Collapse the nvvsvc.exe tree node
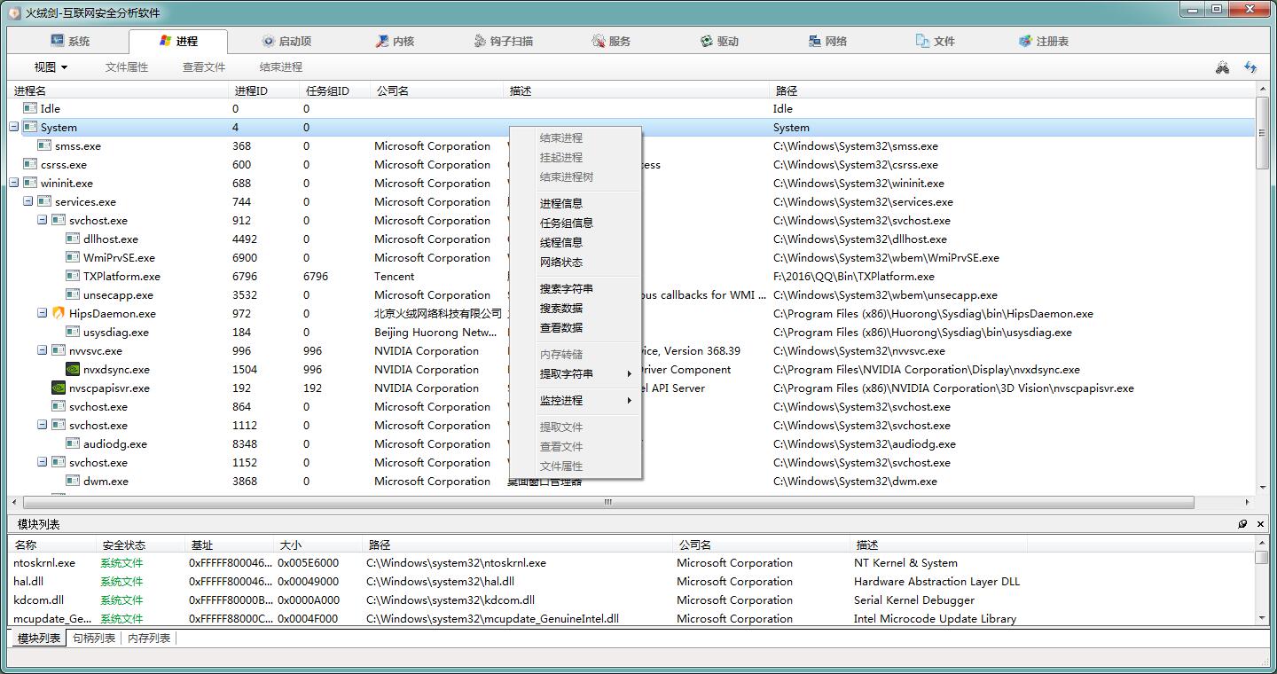This screenshot has width=1277, height=674. pos(43,350)
